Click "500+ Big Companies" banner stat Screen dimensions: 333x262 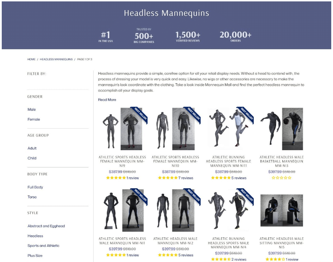point(144,36)
